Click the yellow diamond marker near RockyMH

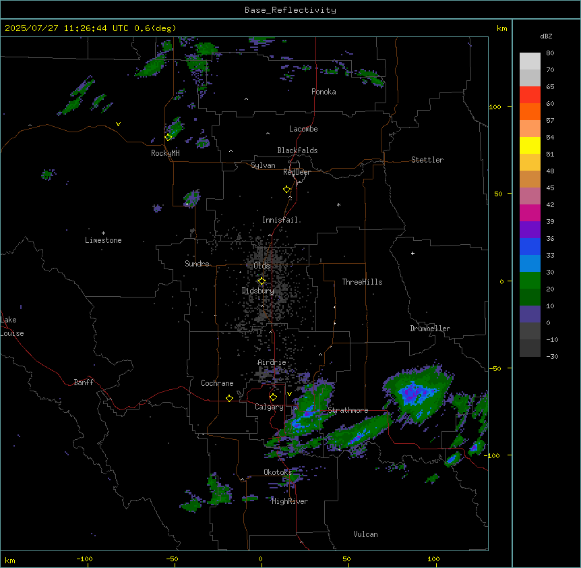coord(169,137)
